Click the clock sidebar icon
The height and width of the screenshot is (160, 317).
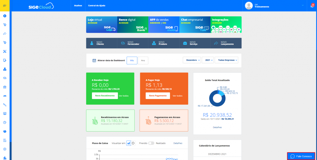[x=5, y=123]
